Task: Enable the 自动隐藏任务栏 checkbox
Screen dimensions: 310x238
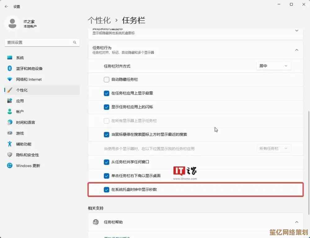Action: [x=106, y=79]
